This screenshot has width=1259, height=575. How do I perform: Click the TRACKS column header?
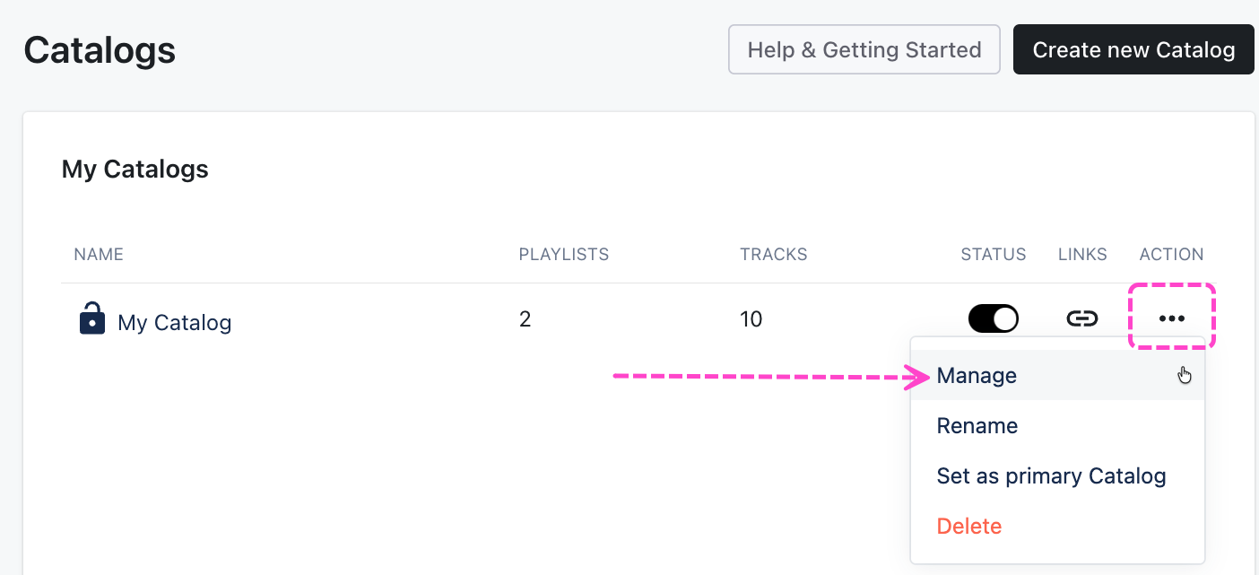coord(773,255)
